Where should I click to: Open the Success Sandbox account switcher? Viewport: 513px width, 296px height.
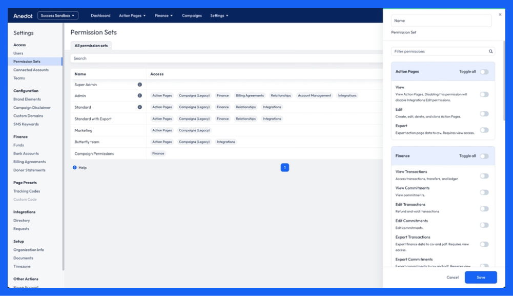[58, 15]
